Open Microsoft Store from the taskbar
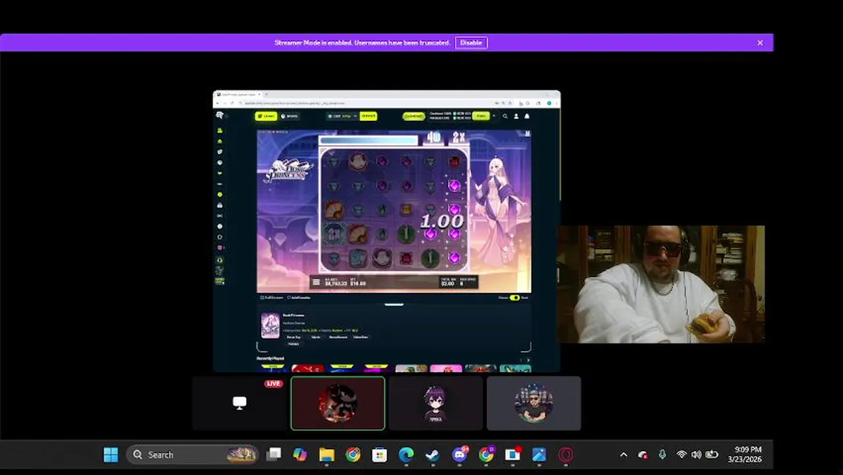 (x=379, y=455)
